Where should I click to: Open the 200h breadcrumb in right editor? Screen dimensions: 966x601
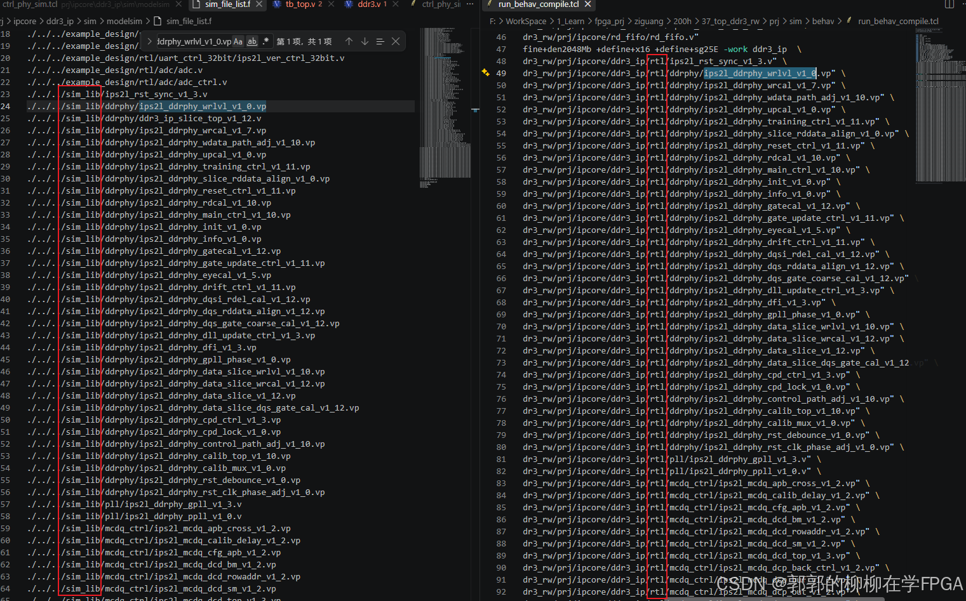point(682,21)
